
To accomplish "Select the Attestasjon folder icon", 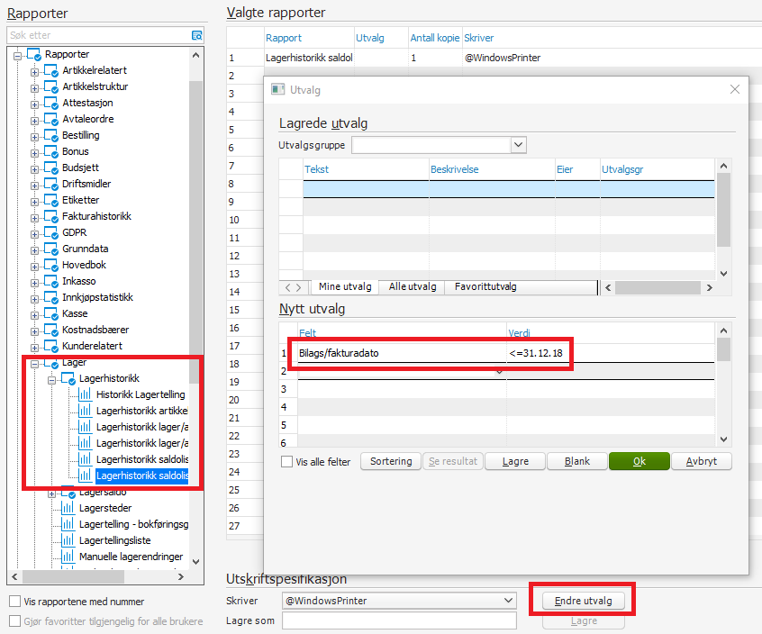I will [x=51, y=104].
